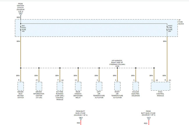The width and height of the screenshot is (189, 125).
Task: Click the "HVAC CTRL FUSE 20A" label
Action: (170, 29)
